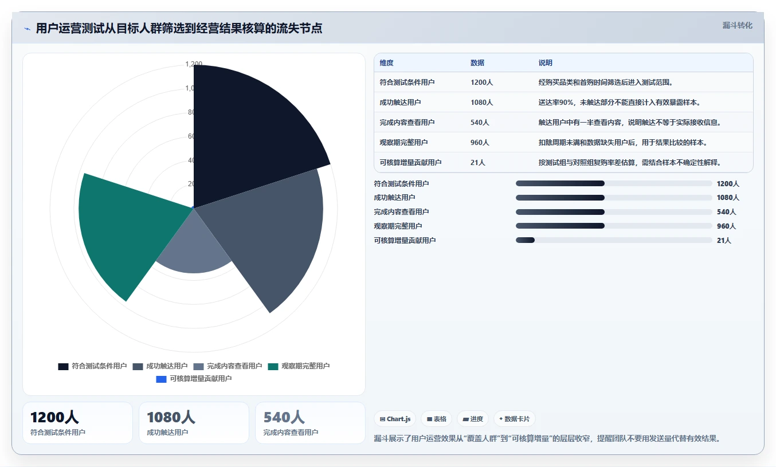
Task: Click the progress bar for 符合测试条件用户
Action: pyautogui.click(x=614, y=183)
